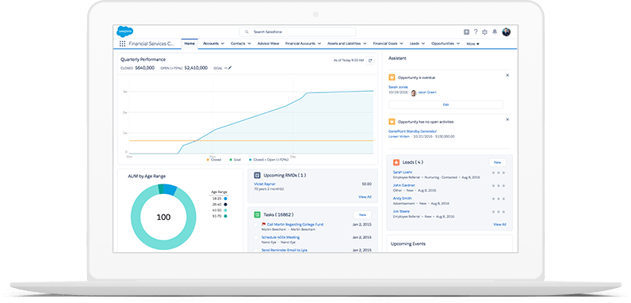Open the user profile avatar

coord(507,32)
